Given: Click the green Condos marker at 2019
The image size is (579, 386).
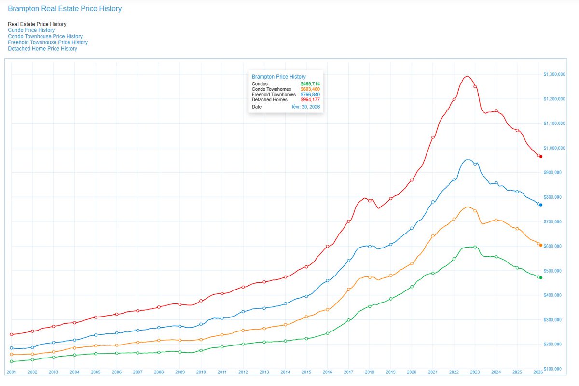Looking at the screenshot, I should 391,299.
